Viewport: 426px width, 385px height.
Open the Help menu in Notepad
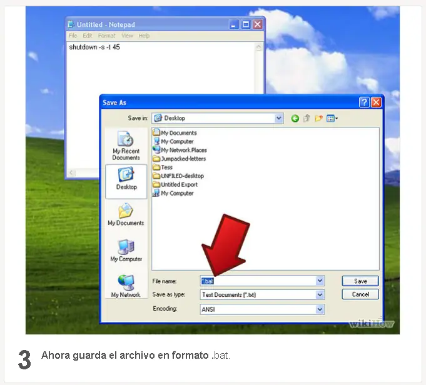pos(144,36)
